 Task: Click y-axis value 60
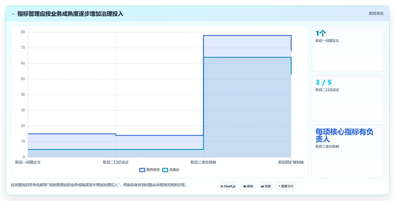pos(23,63)
